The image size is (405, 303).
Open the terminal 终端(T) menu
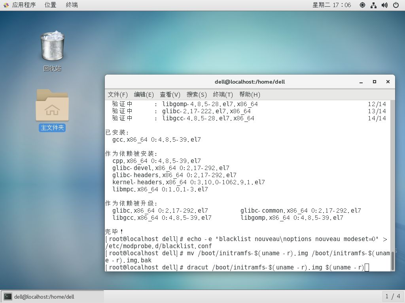[223, 95]
